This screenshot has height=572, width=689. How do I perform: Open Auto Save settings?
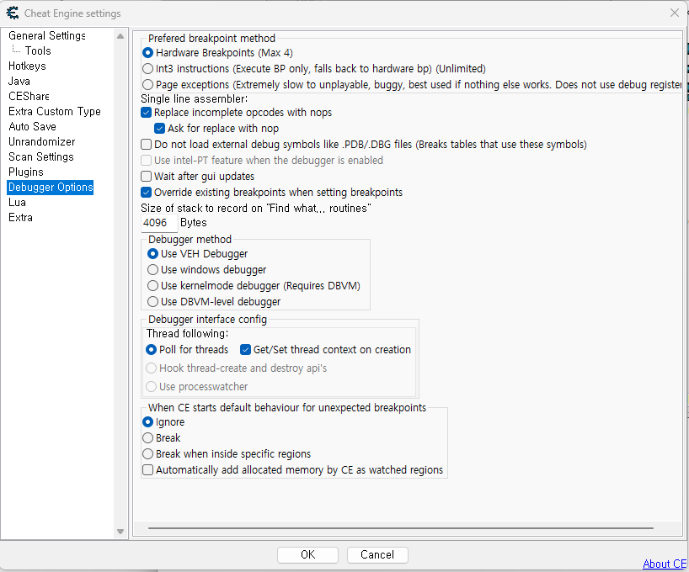(33, 126)
